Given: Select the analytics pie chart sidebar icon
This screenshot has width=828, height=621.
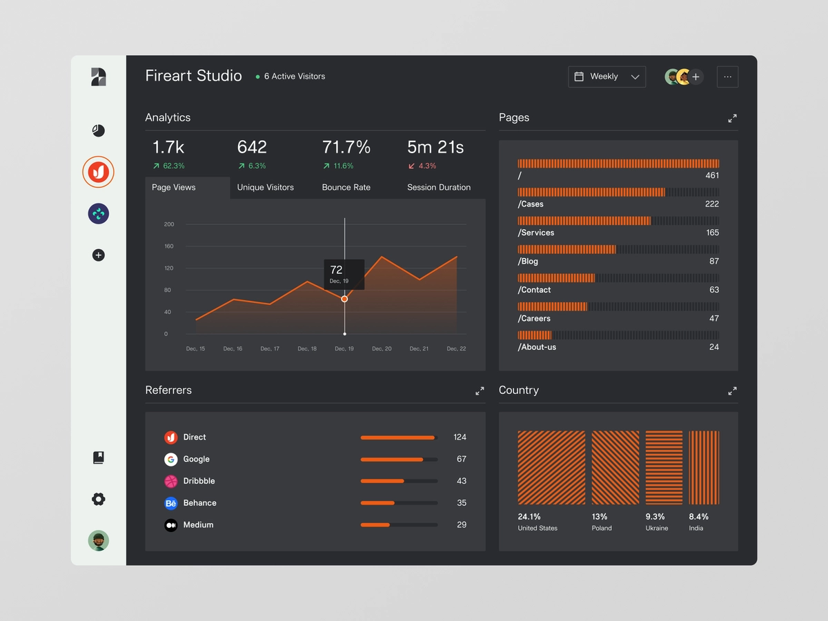Looking at the screenshot, I should coord(98,130).
